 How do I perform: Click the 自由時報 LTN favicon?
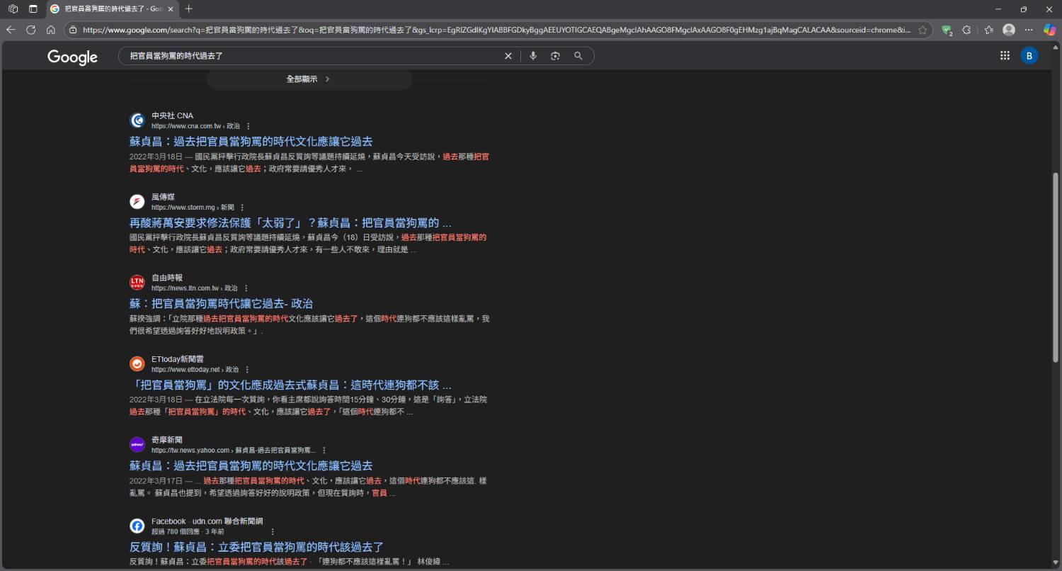[137, 283]
